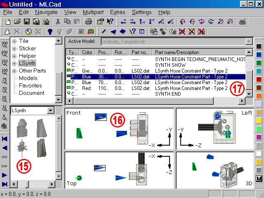Image resolution: width=264 pixels, height=198 pixels.
Task: Select Models in the parts tree
Action: coord(28,78)
